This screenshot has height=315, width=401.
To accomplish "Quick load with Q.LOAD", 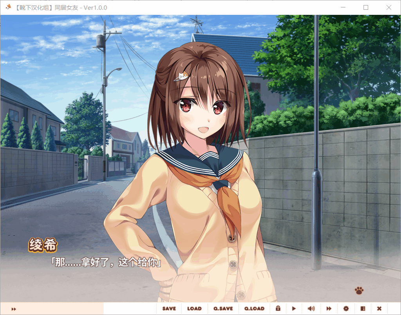I will pos(254,309).
